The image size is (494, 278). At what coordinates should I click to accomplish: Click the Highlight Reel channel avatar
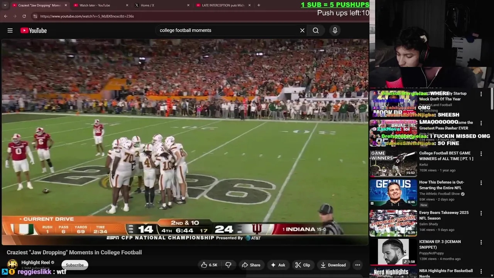[13, 264]
